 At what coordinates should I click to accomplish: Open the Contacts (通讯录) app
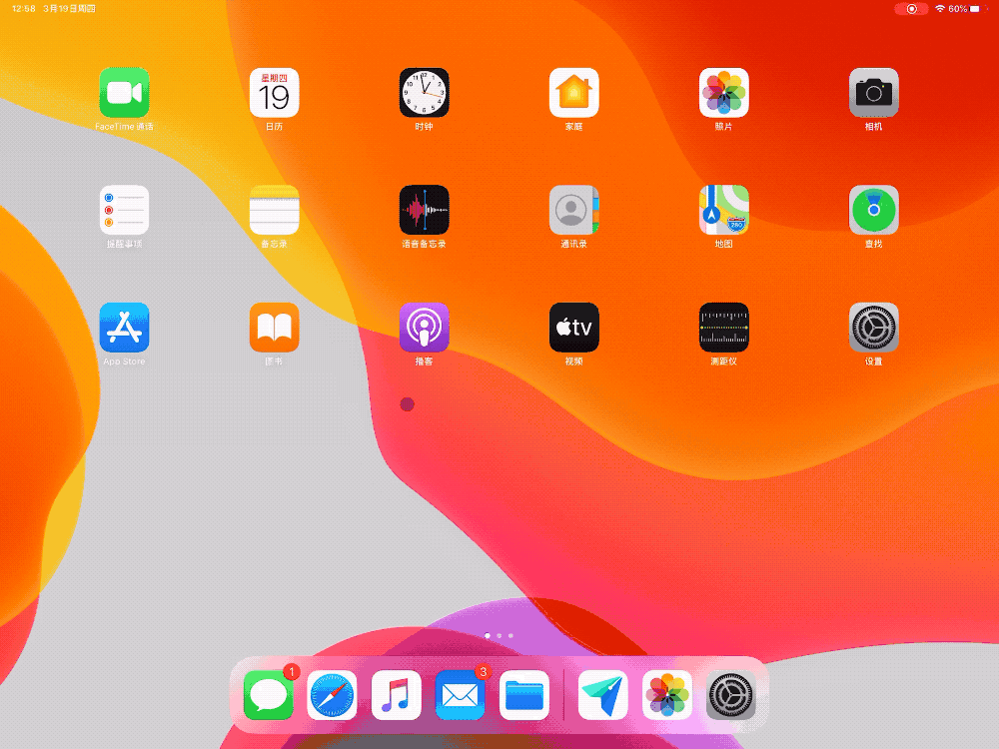[x=573, y=210]
